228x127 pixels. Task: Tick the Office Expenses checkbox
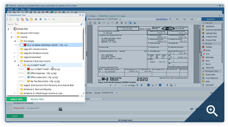point(25,73)
